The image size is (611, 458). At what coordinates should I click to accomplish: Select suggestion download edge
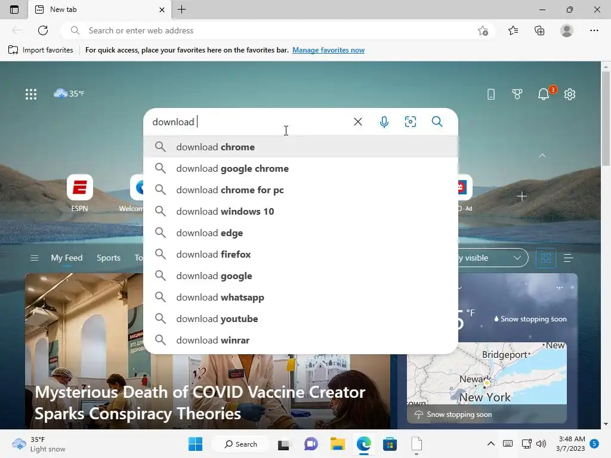[301, 233]
